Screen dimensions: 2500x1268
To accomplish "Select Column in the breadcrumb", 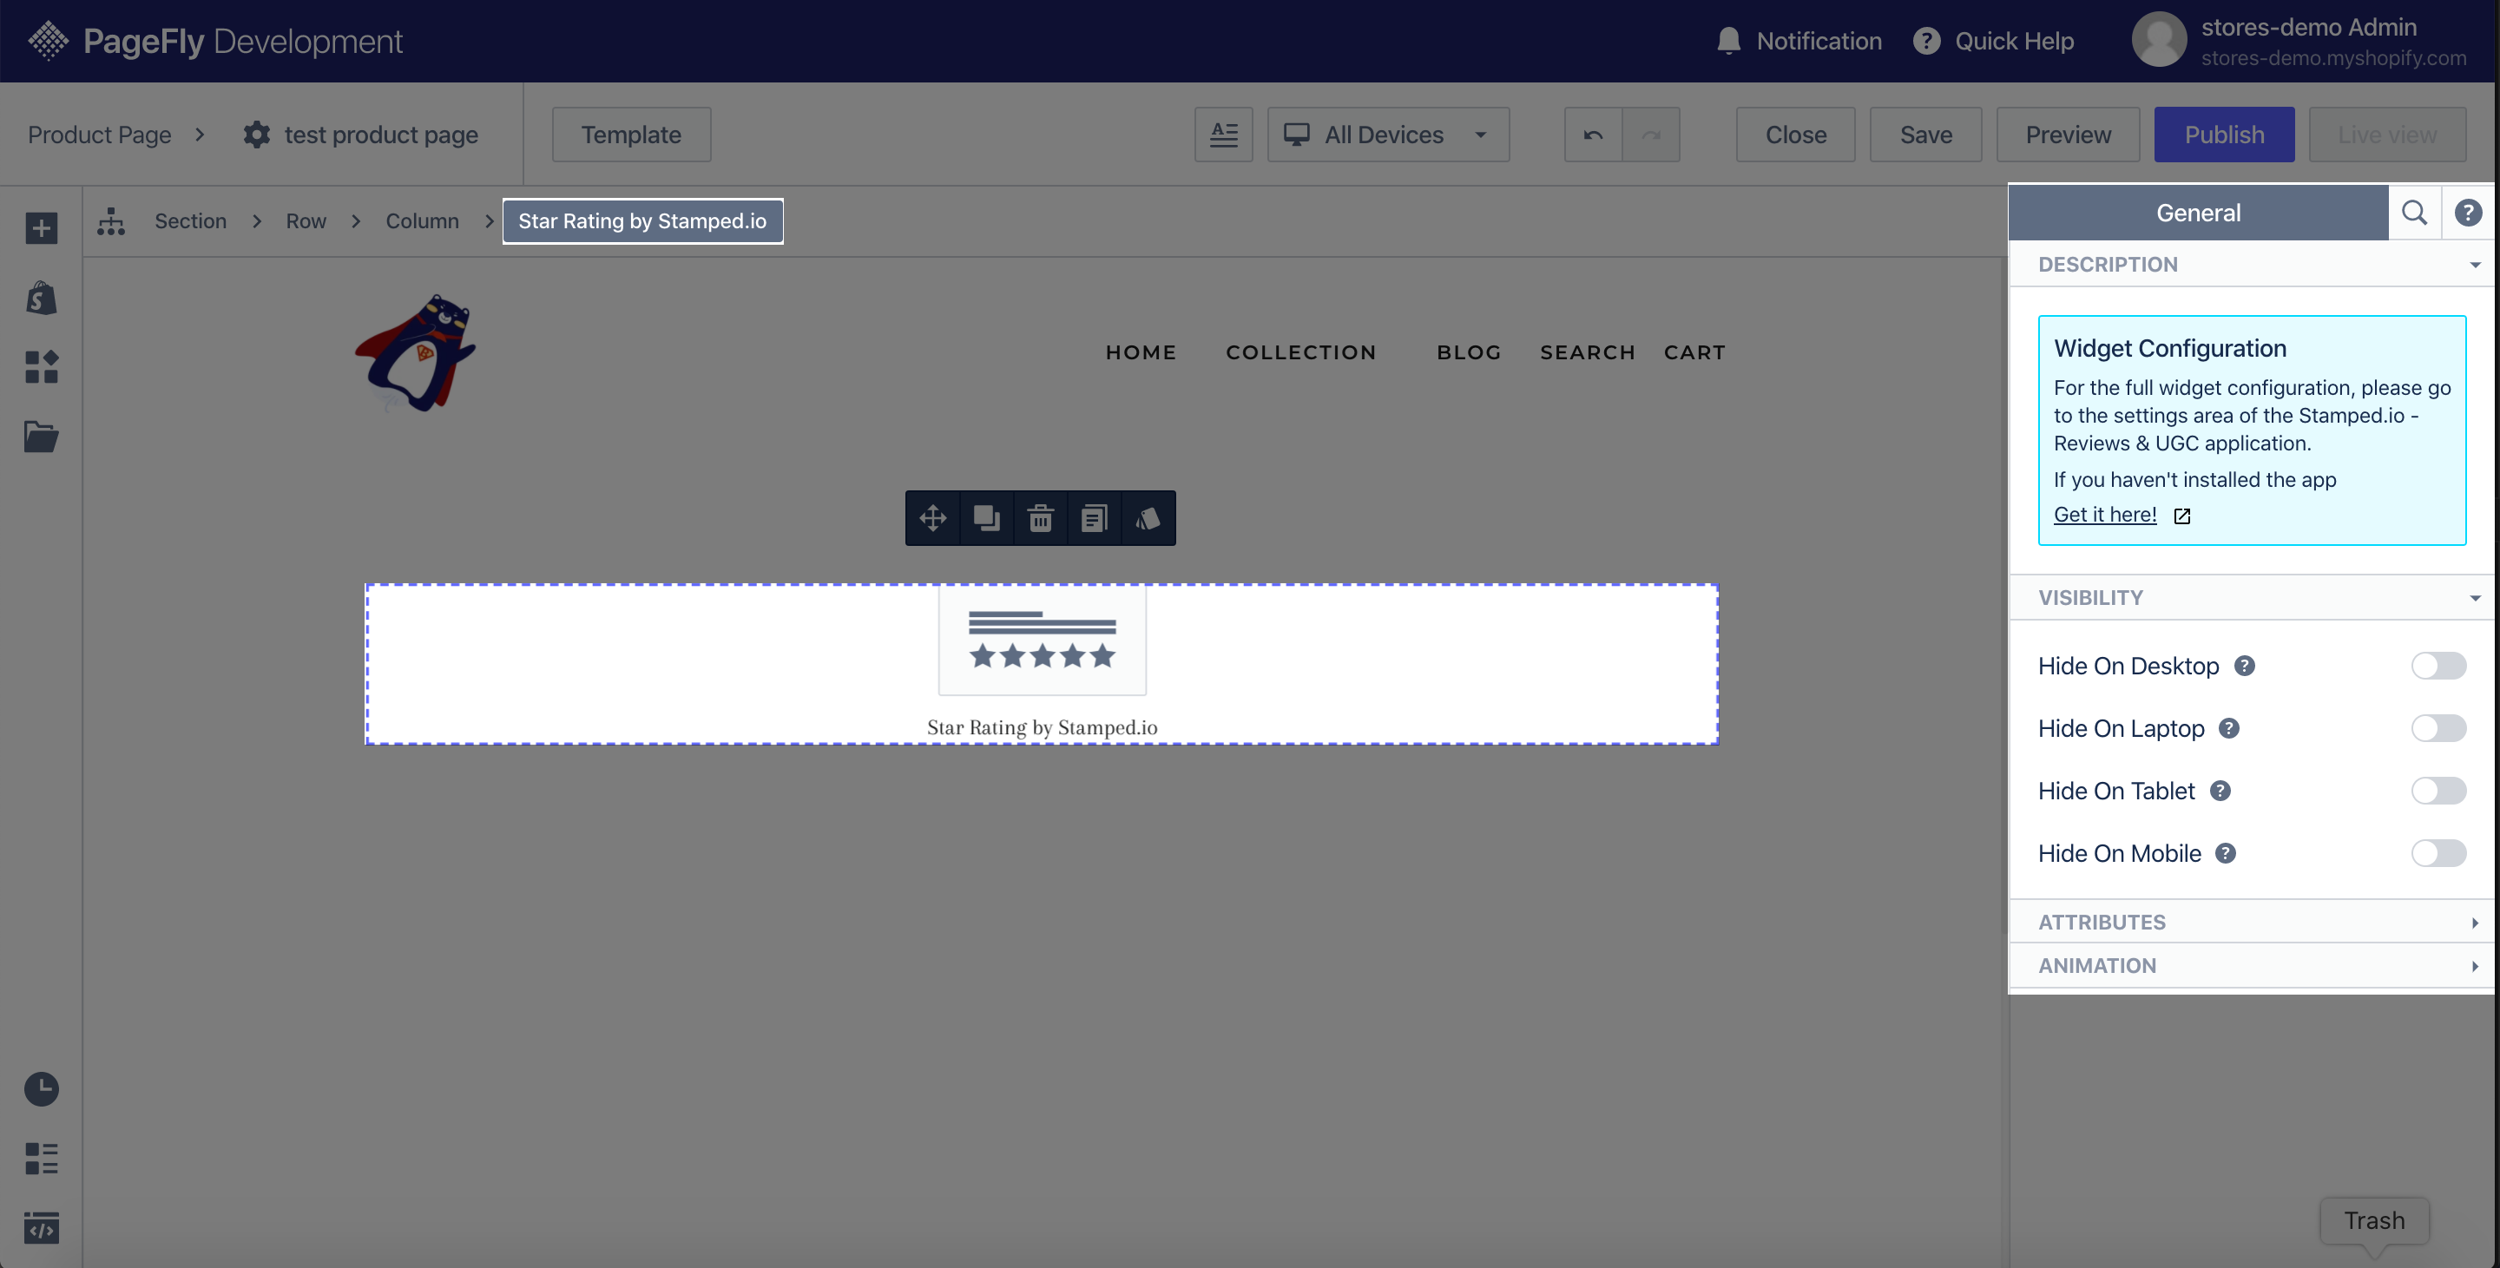I will click(422, 221).
